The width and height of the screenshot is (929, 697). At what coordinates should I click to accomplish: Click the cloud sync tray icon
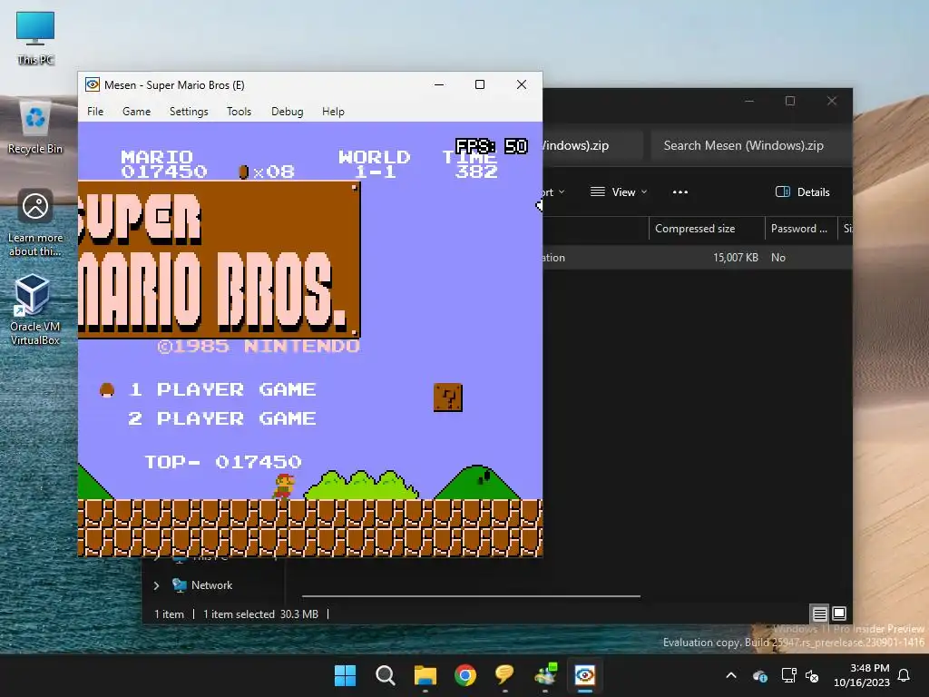pyautogui.click(x=759, y=675)
